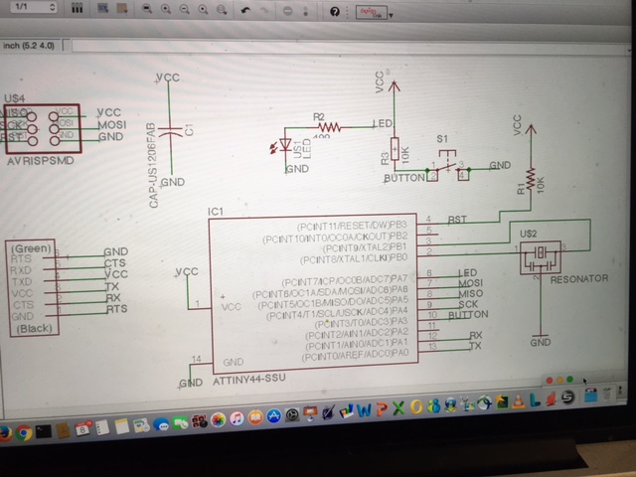Click the MISO net label at PA5
Image resolution: width=636 pixels, height=477 pixels.
pos(470,293)
